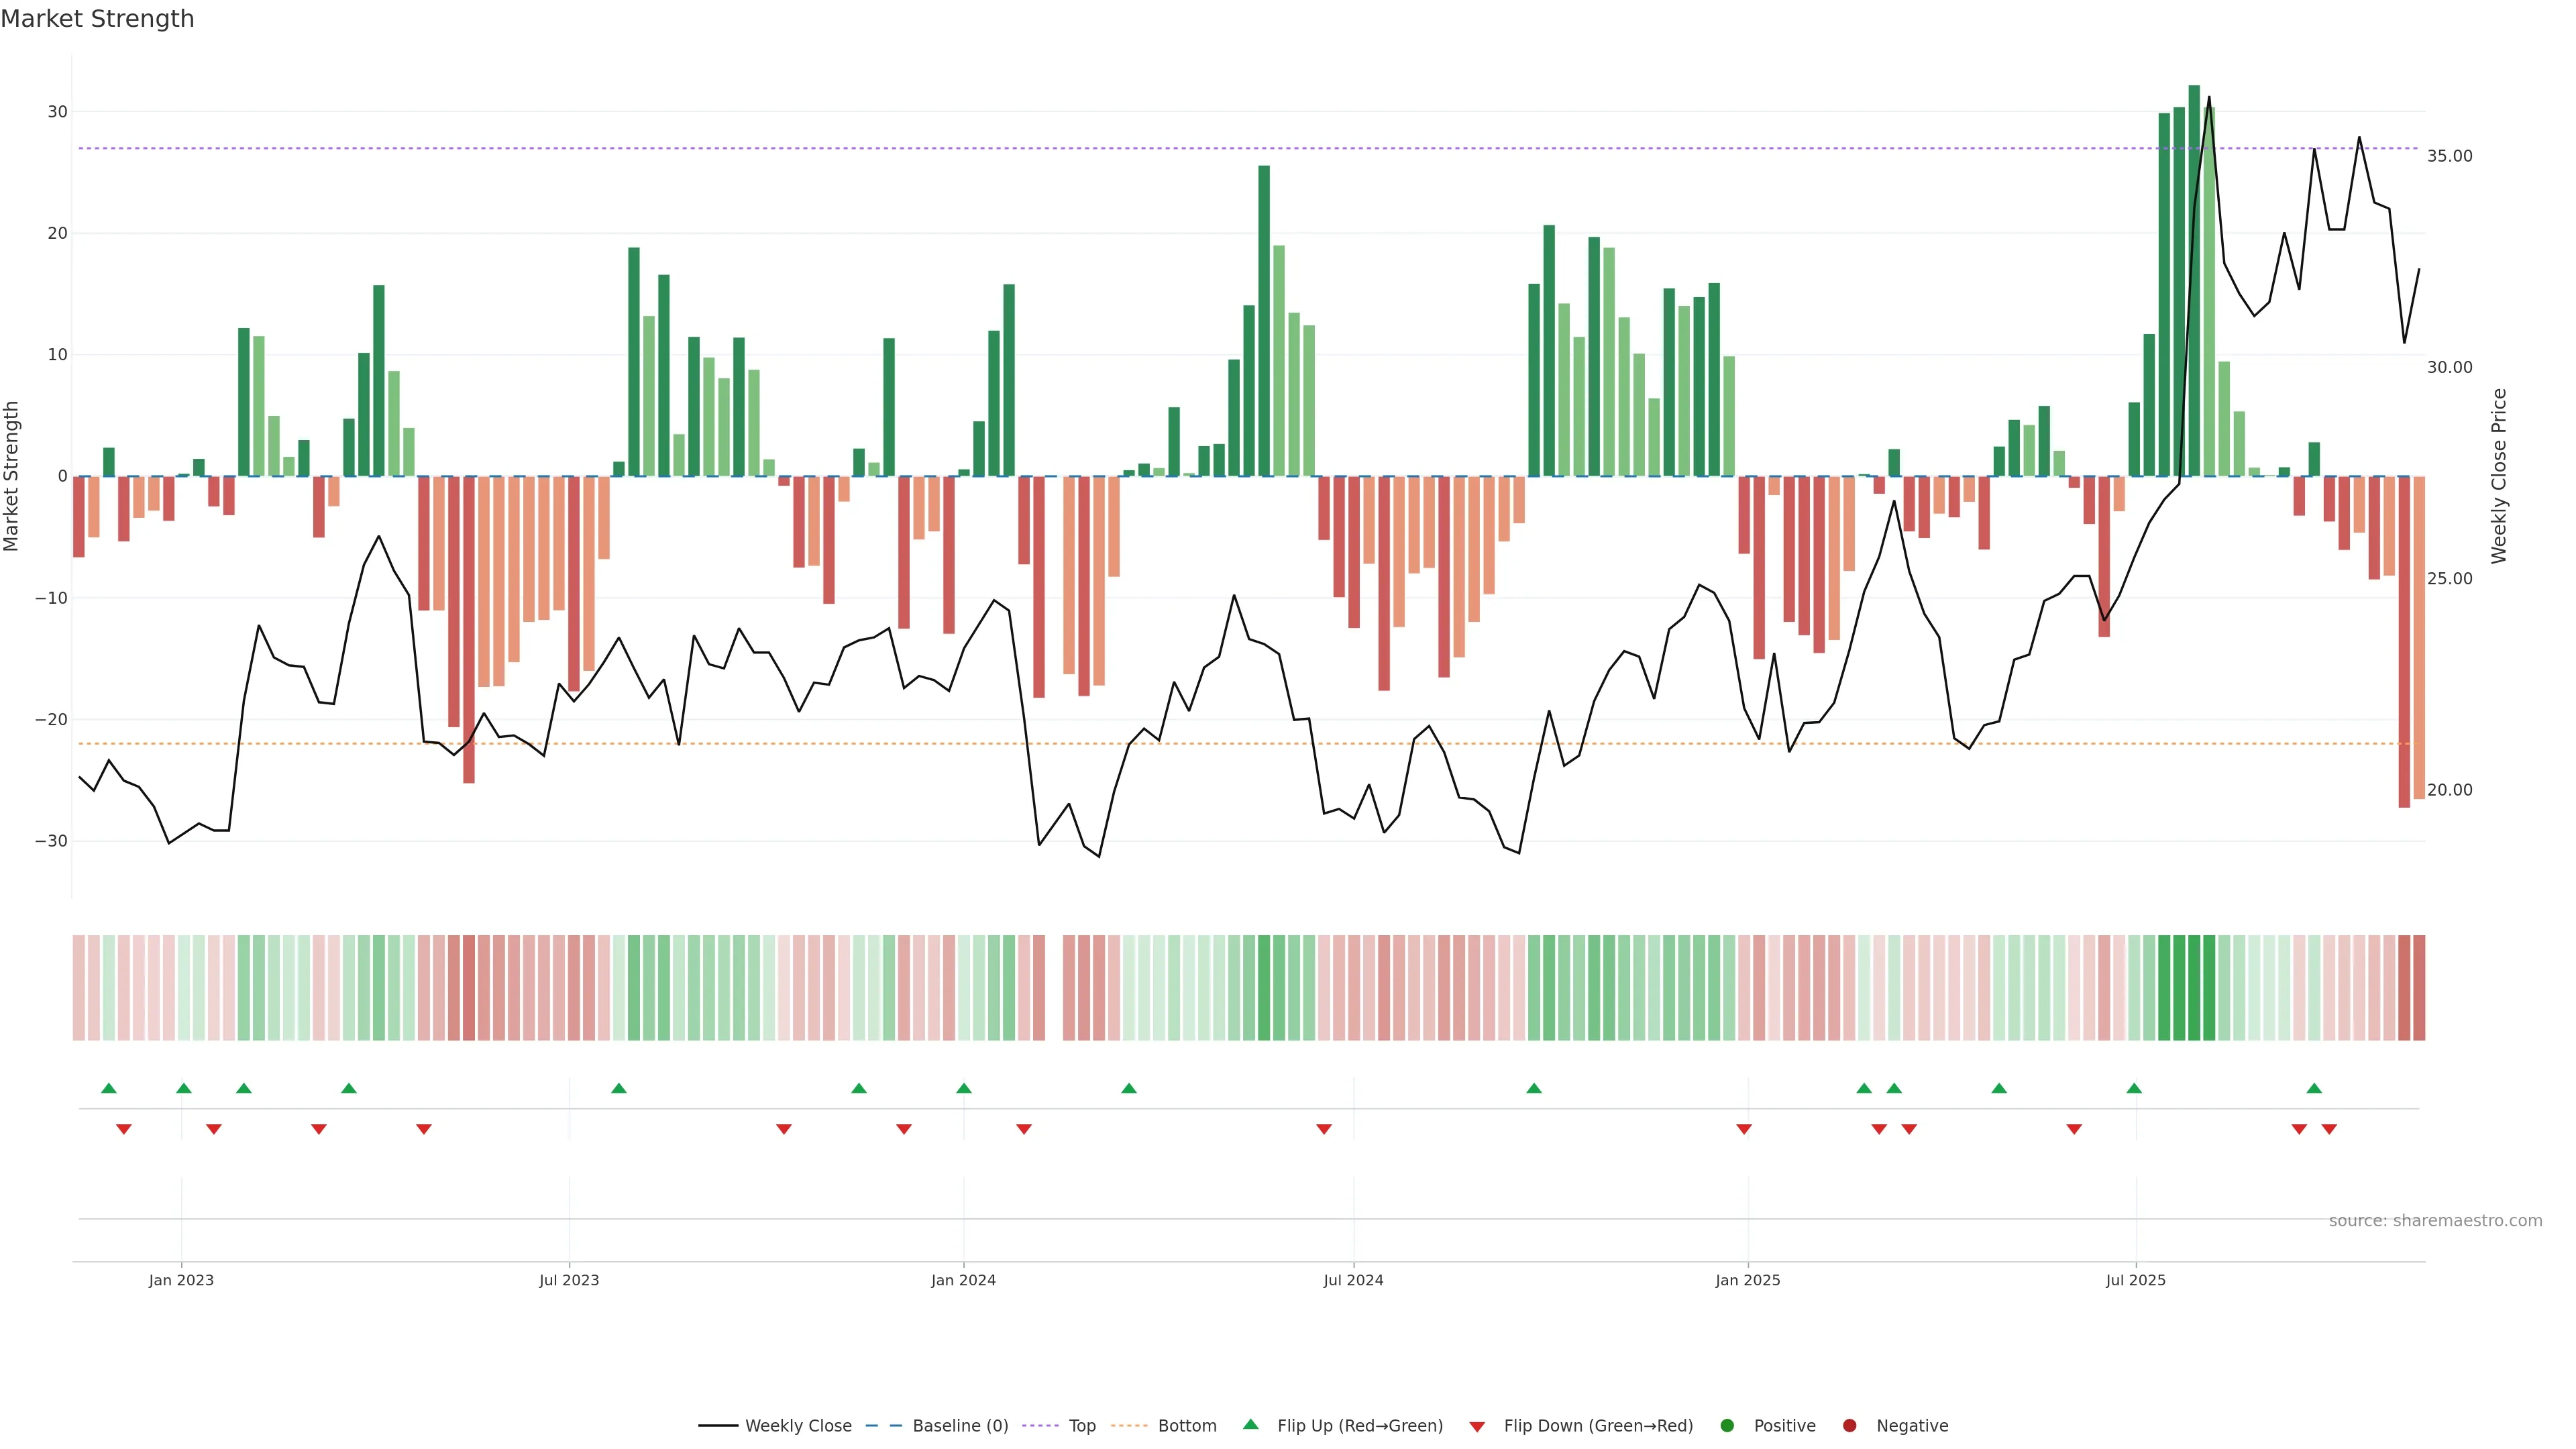The image size is (2576, 1449).
Task: Click the Weekly Close Price axis title
Action: pyautogui.click(x=2499, y=476)
